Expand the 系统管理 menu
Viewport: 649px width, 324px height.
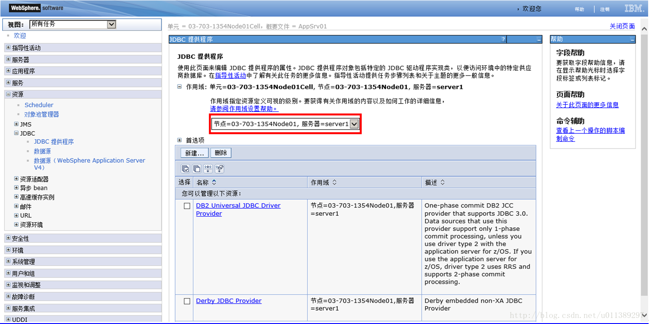(8, 262)
